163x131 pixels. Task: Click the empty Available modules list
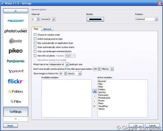[x=67, y=99]
